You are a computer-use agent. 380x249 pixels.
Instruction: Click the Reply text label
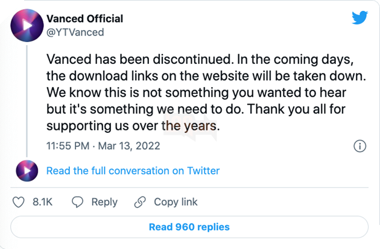tap(104, 203)
